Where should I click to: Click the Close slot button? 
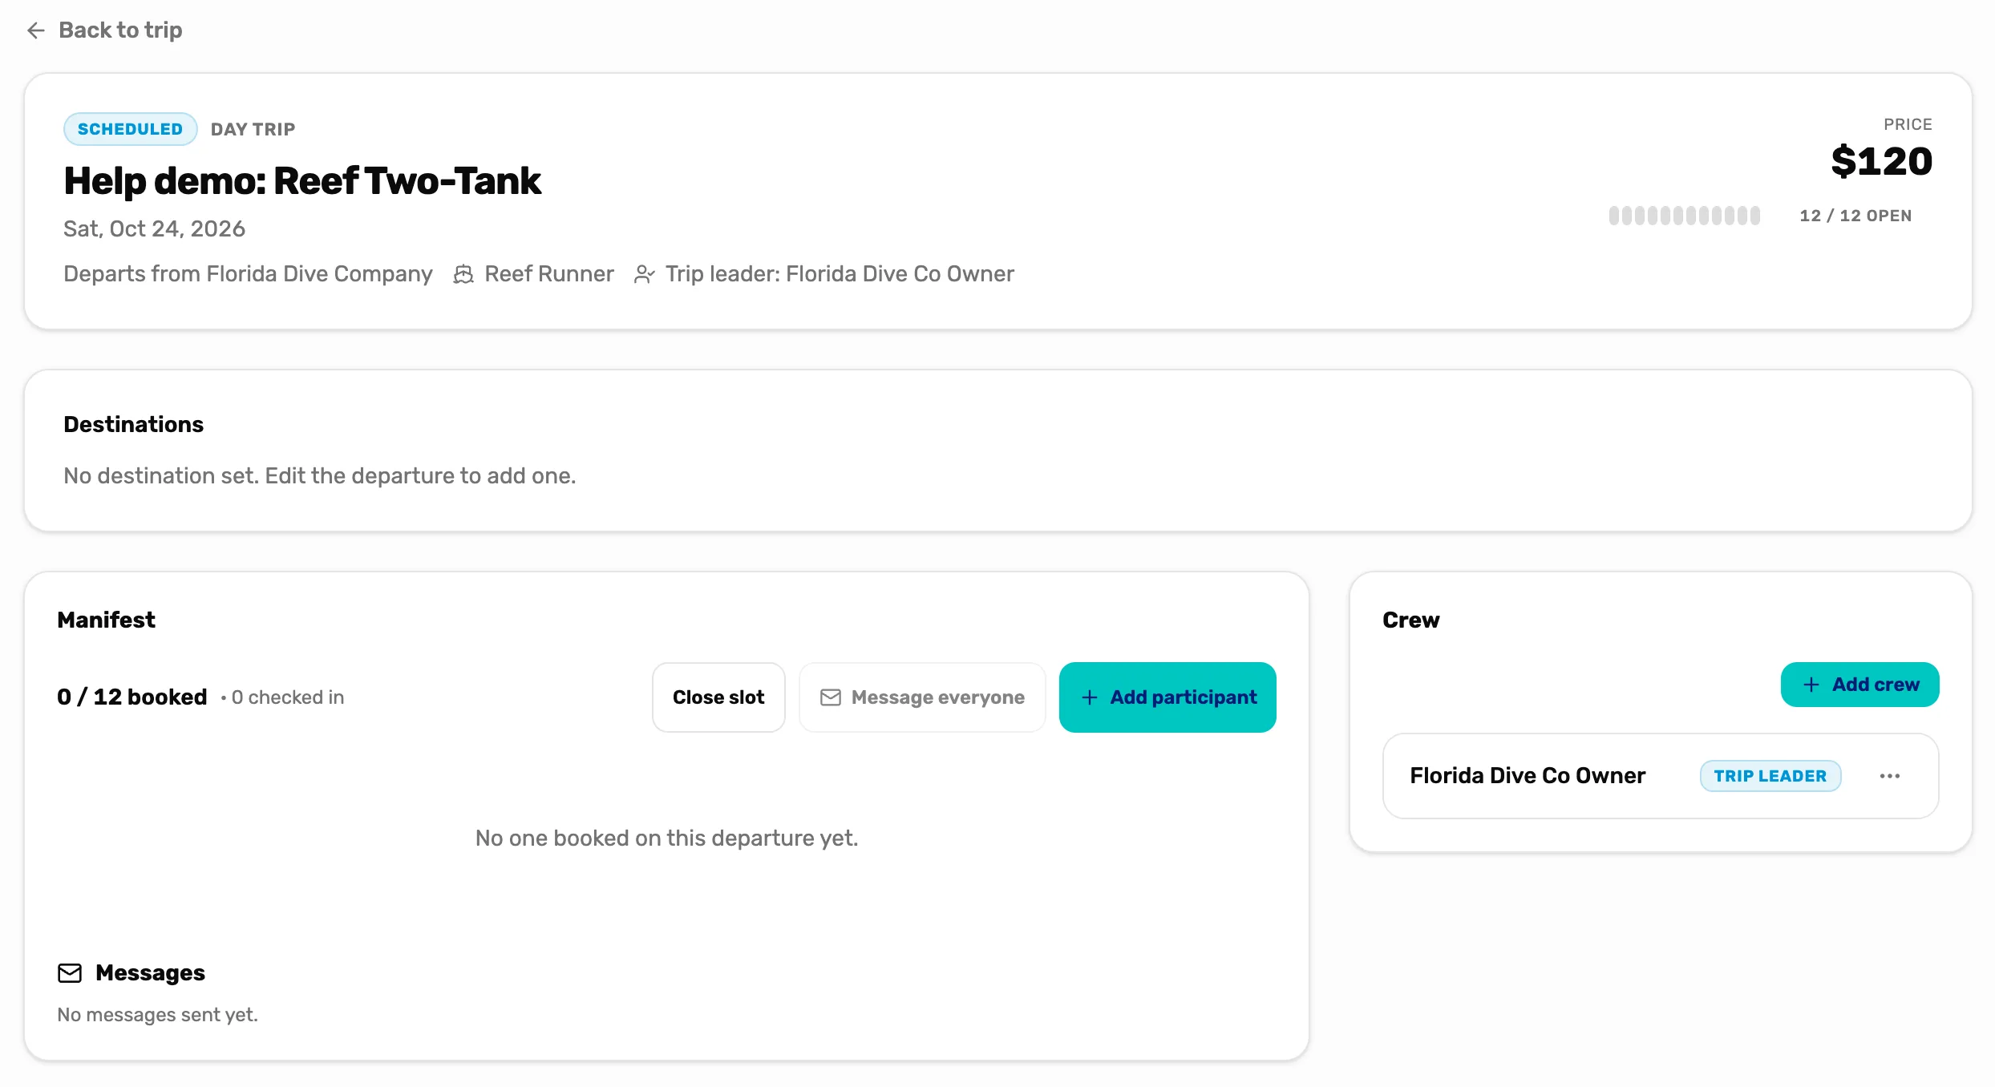(718, 697)
